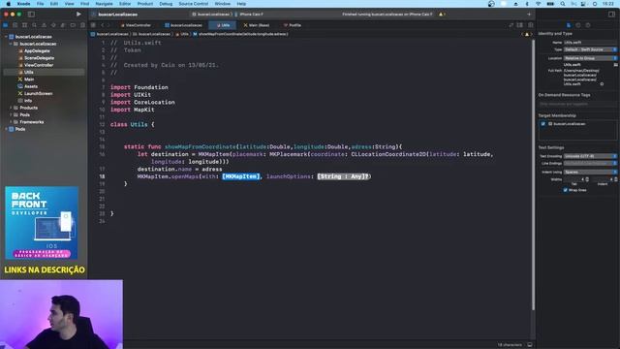Select Assets in the file navigator
This screenshot has height=349, width=620.
click(x=31, y=86)
